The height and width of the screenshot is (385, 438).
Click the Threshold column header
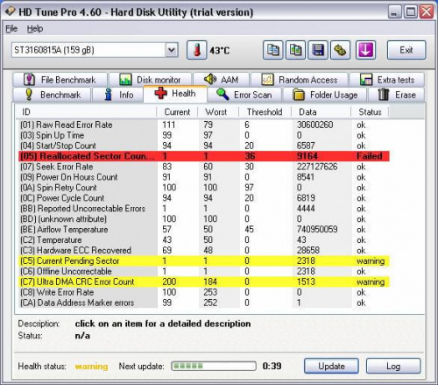coord(265,112)
